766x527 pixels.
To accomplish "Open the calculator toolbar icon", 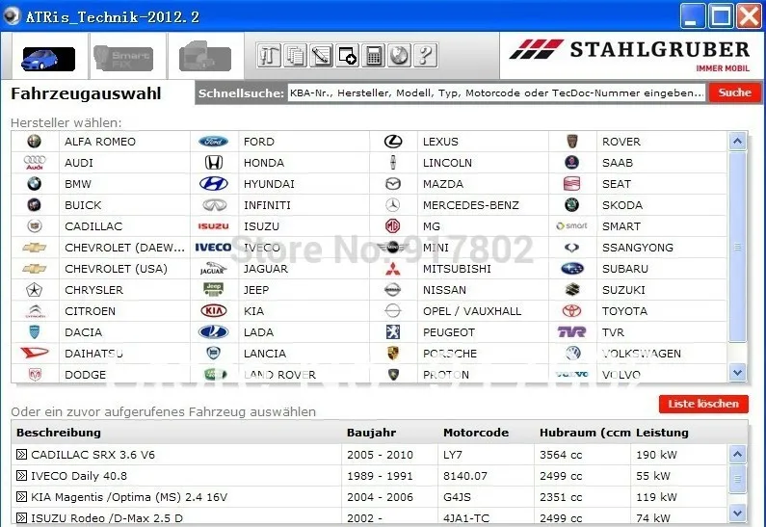I will [373, 55].
